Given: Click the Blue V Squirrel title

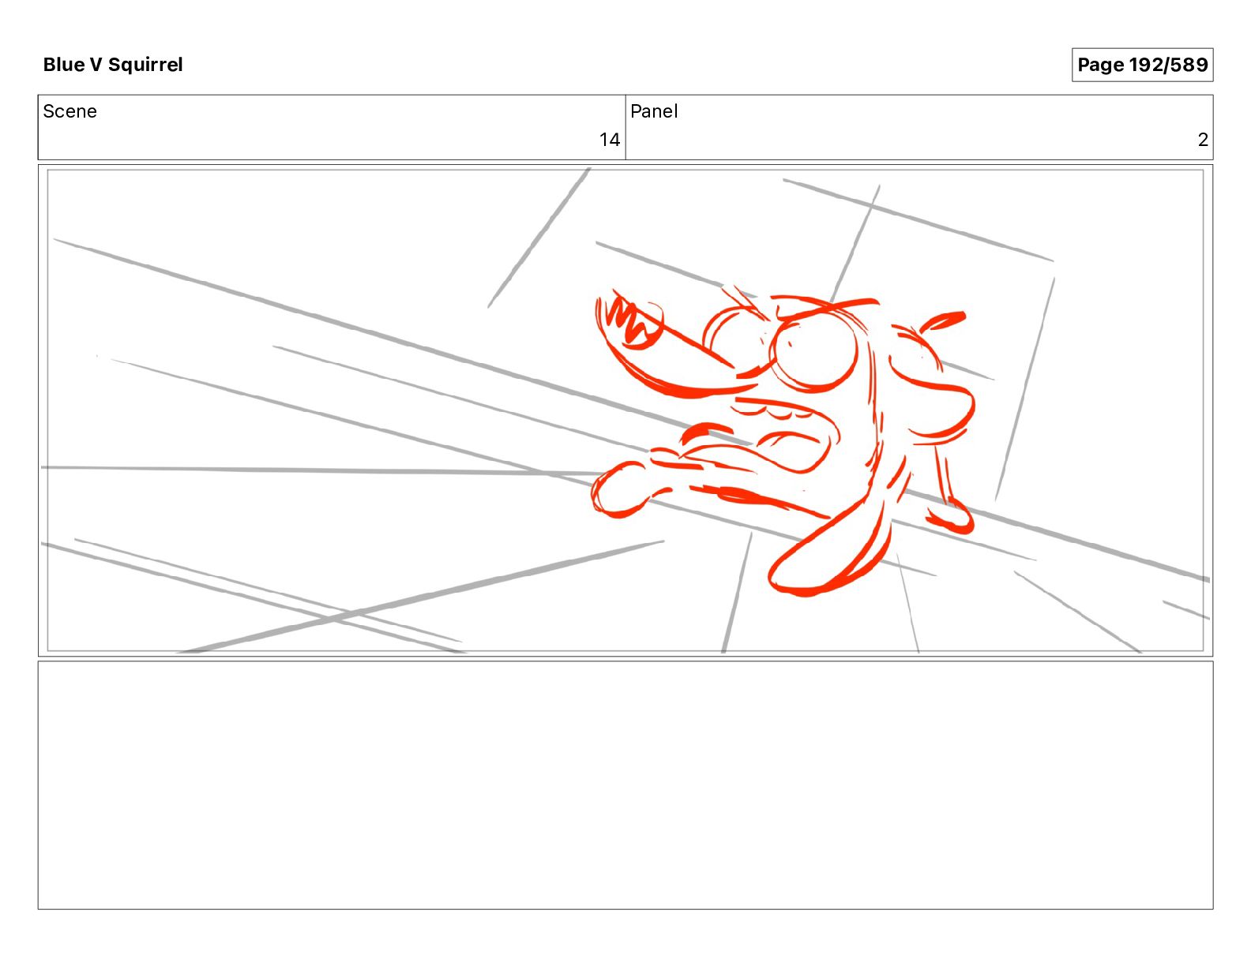Looking at the screenshot, I should pos(113,65).
